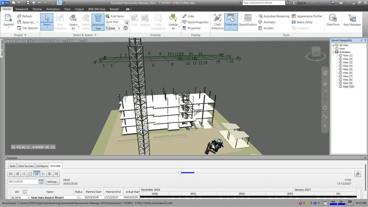Click the simulation timeline slider handle
The image size is (368, 207).
pyautogui.click(x=180, y=173)
